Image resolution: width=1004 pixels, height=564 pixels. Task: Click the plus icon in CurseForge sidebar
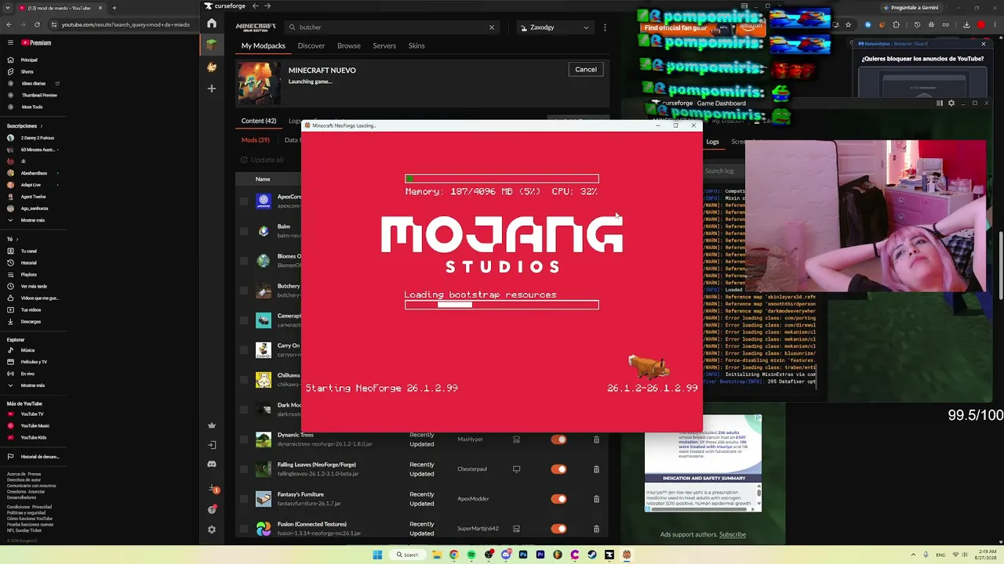[212, 89]
